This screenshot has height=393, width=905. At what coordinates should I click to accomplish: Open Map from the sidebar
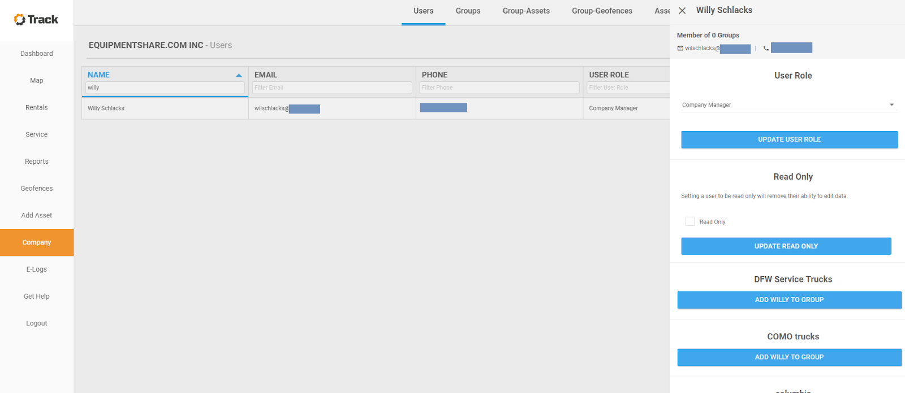[37, 81]
